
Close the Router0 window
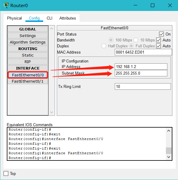tap(170, 5)
